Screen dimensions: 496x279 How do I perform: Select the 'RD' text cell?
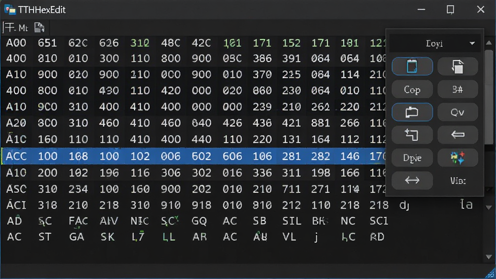[x=377, y=236]
